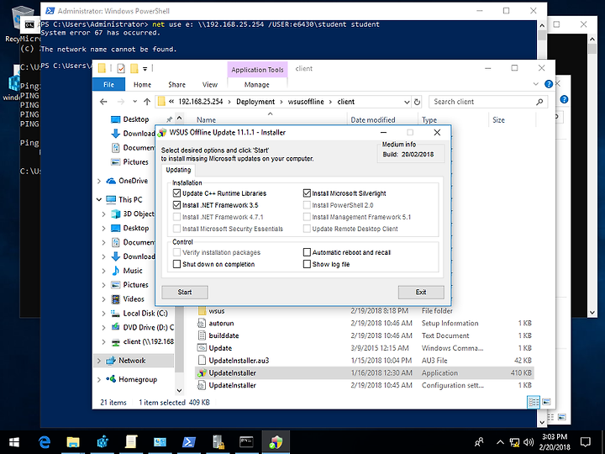The image size is (605, 454).
Task: Select the wsus folder row
Action: [x=365, y=311]
